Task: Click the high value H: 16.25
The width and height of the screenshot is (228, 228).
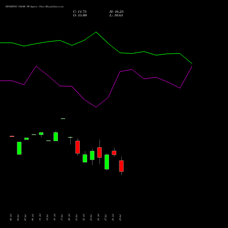Action: 116,12
